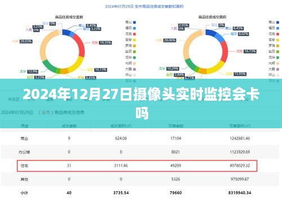The width and height of the screenshot is (282, 207).
Task: Click 龙华 legend swatch in 成交面积 chart
Action: 277,57
